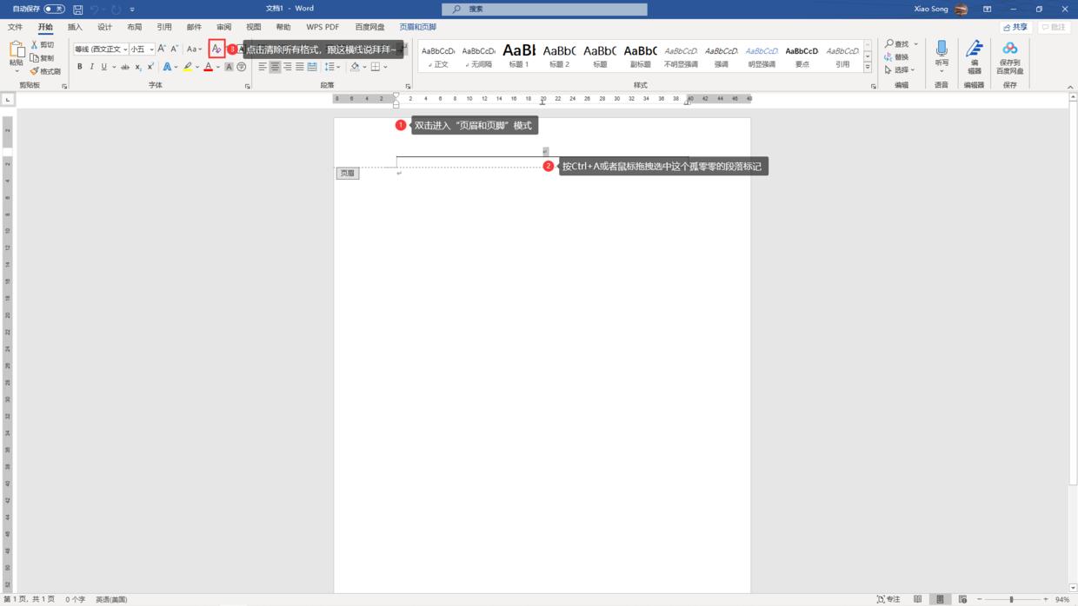This screenshot has height=606, width=1078.
Task: Switch to Print Layout view in status bar
Action: click(x=940, y=599)
